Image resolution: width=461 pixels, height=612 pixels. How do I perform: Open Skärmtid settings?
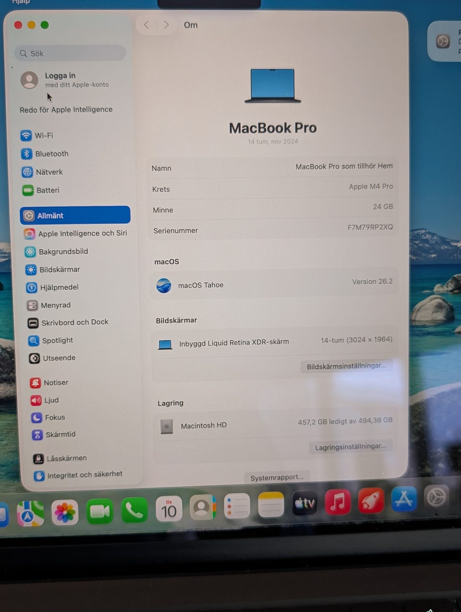pyautogui.click(x=54, y=434)
